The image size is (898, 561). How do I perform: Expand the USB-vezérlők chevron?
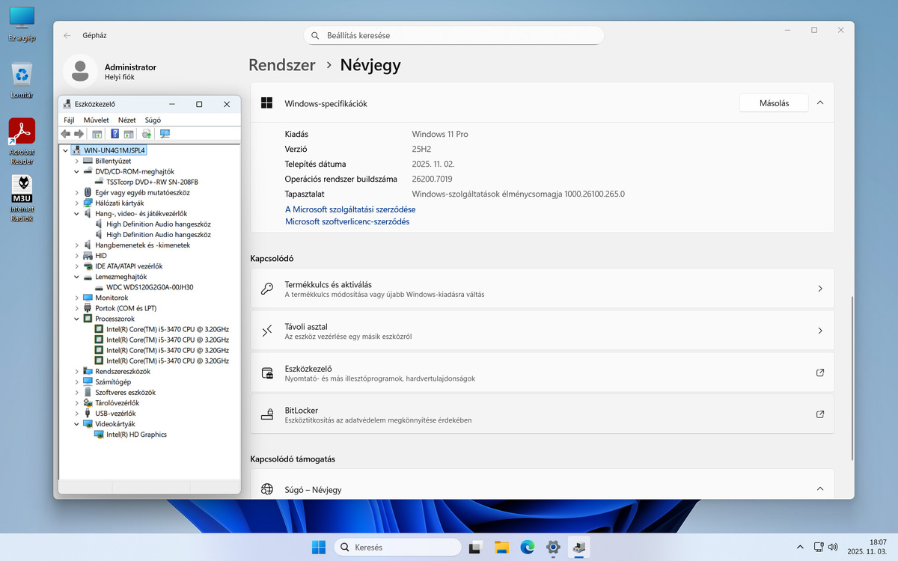click(76, 413)
